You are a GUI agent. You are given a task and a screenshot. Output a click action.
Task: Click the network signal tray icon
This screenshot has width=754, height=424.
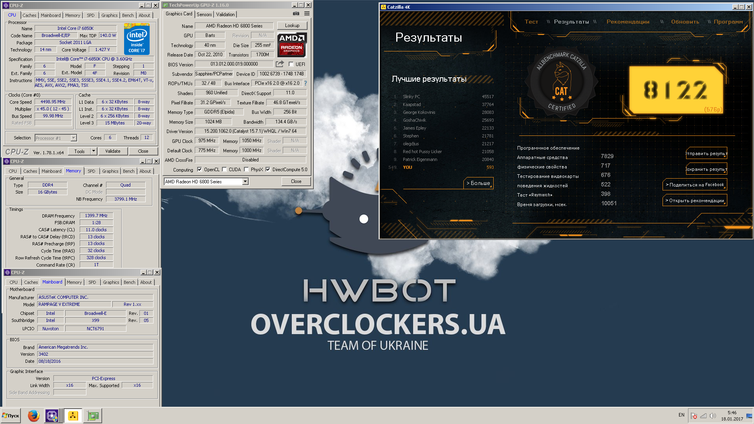[703, 416]
